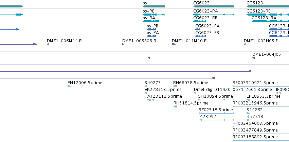The image size is (289, 142).
Task: Click the RP003477849.5prime EST label
Action: (x=255, y=130)
